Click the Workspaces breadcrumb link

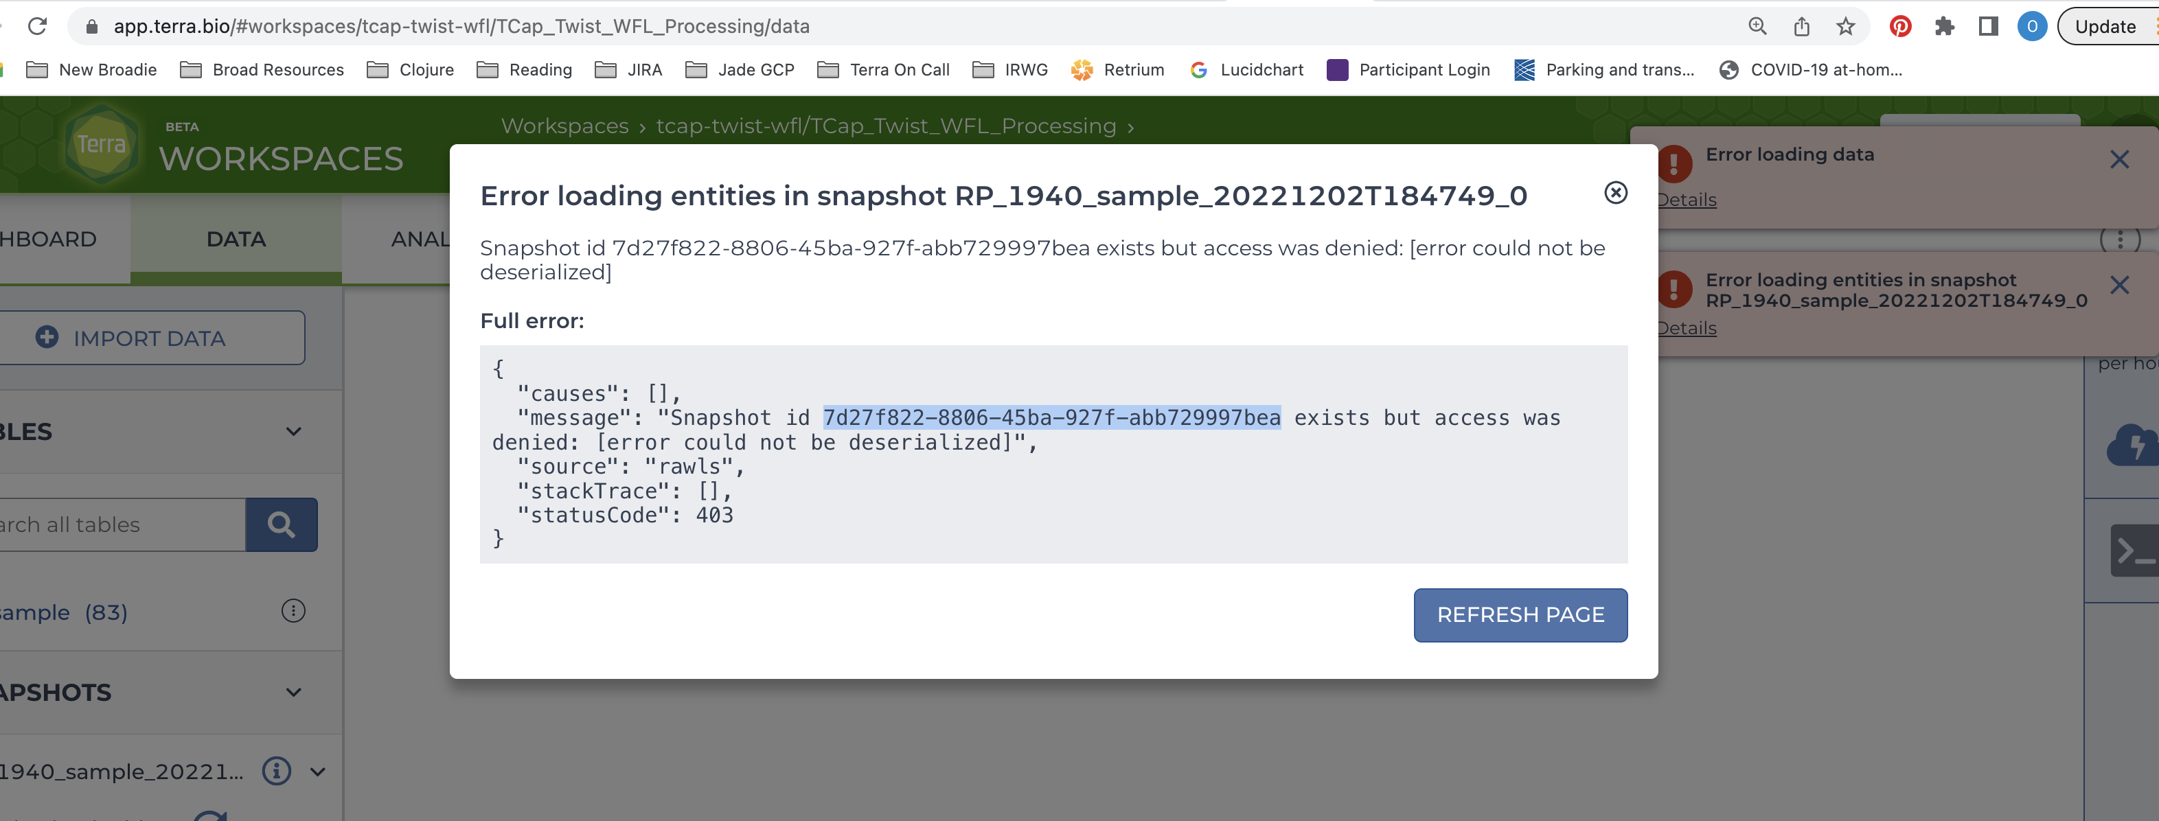tap(564, 126)
